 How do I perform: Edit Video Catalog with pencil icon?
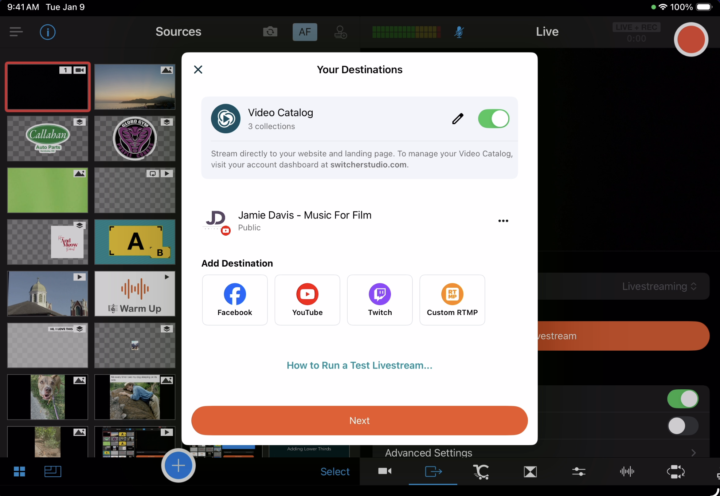coord(458,119)
